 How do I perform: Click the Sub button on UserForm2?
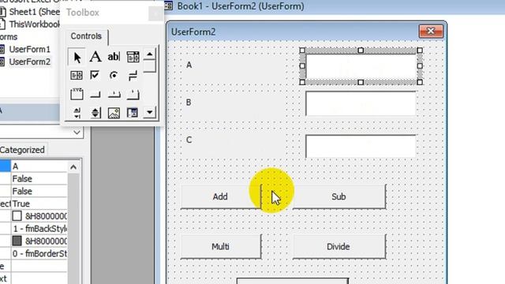coord(339,196)
